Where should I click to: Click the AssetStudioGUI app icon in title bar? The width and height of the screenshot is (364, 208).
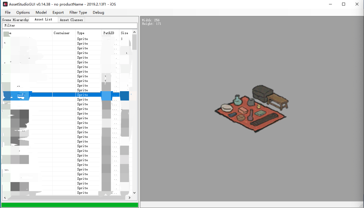tap(5, 4)
